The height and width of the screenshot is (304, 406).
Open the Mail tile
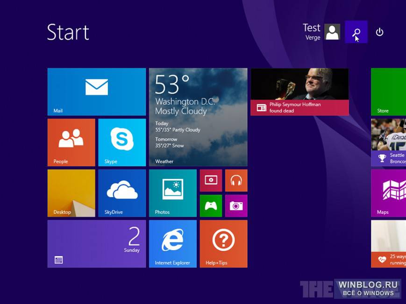click(97, 92)
